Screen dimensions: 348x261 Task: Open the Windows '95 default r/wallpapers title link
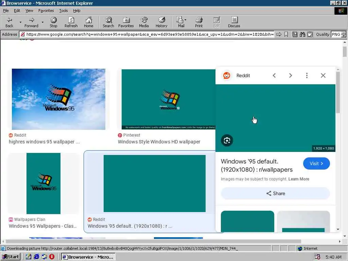257,166
